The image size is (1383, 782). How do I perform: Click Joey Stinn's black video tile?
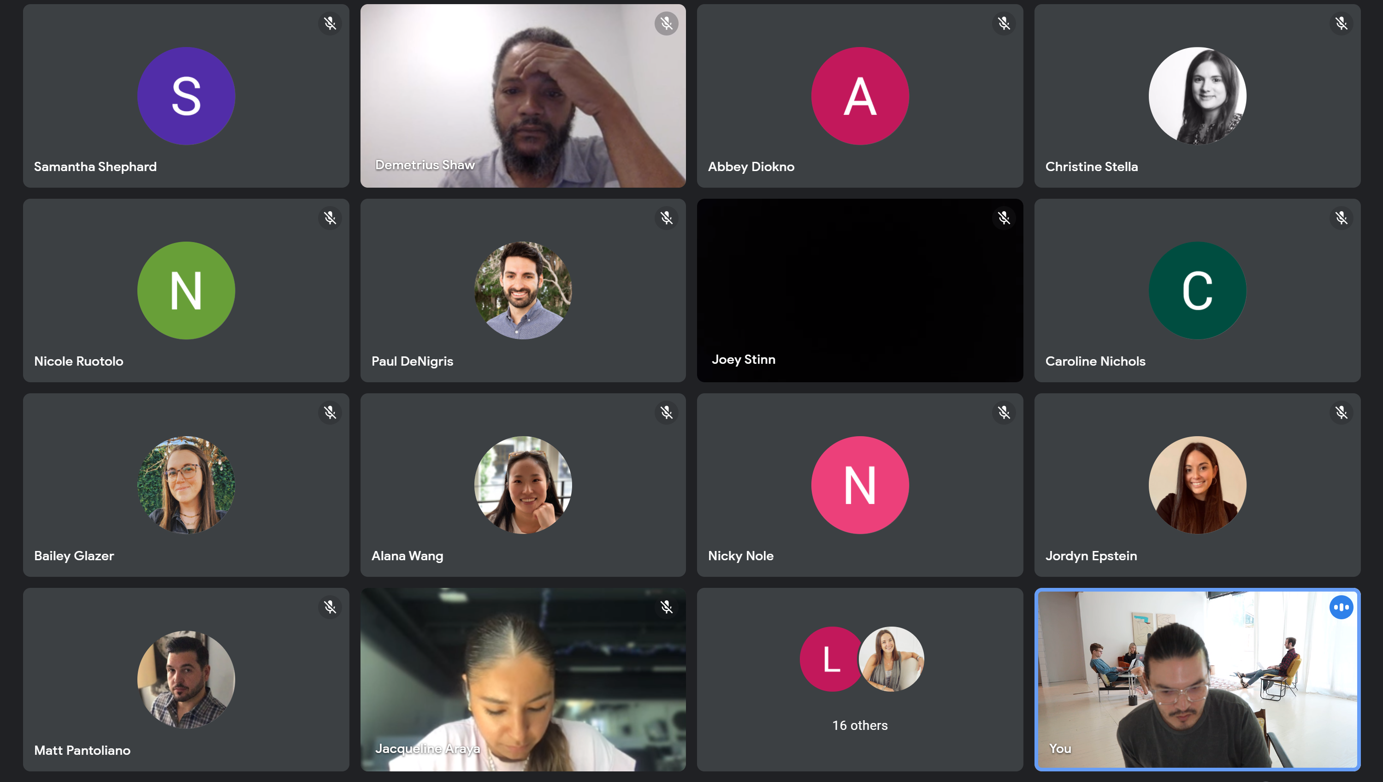pos(860,290)
